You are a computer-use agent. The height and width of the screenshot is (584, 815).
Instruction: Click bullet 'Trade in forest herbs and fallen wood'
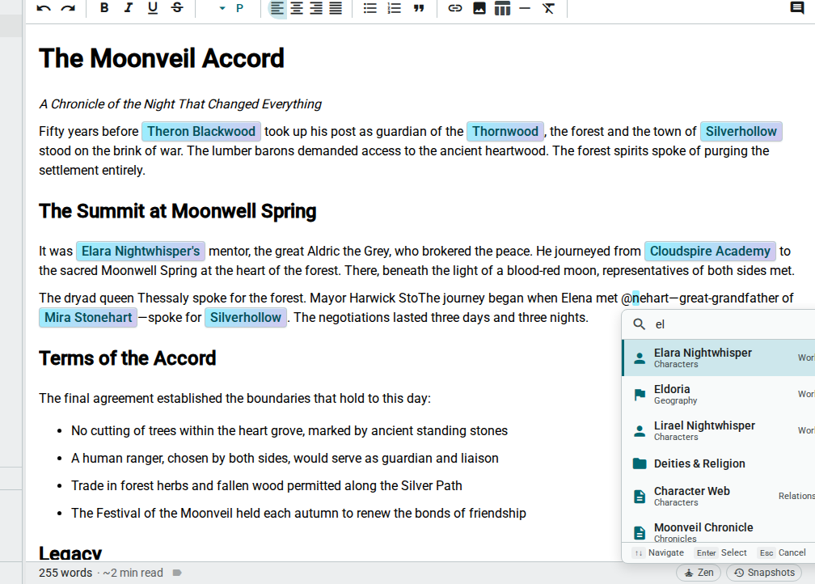pyautogui.click(x=267, y=485)
